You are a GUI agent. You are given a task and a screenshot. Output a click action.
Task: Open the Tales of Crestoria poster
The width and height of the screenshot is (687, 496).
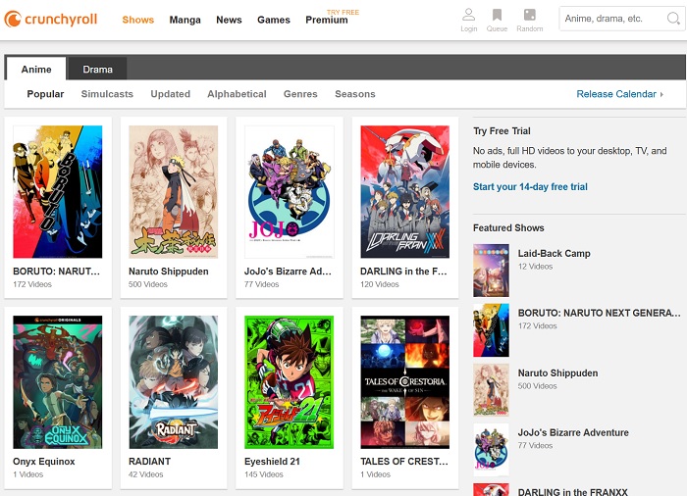pyautogui.click(x=404, y=382)
